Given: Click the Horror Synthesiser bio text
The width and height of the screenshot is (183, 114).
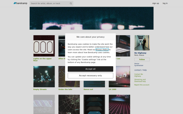Looking at the screenshot, I should pyautogui.click(x=139, y=64).
